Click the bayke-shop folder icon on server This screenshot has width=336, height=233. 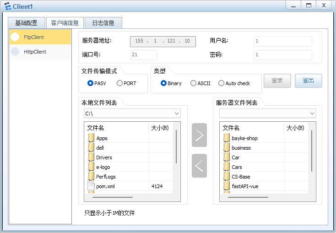coord(227,138)
